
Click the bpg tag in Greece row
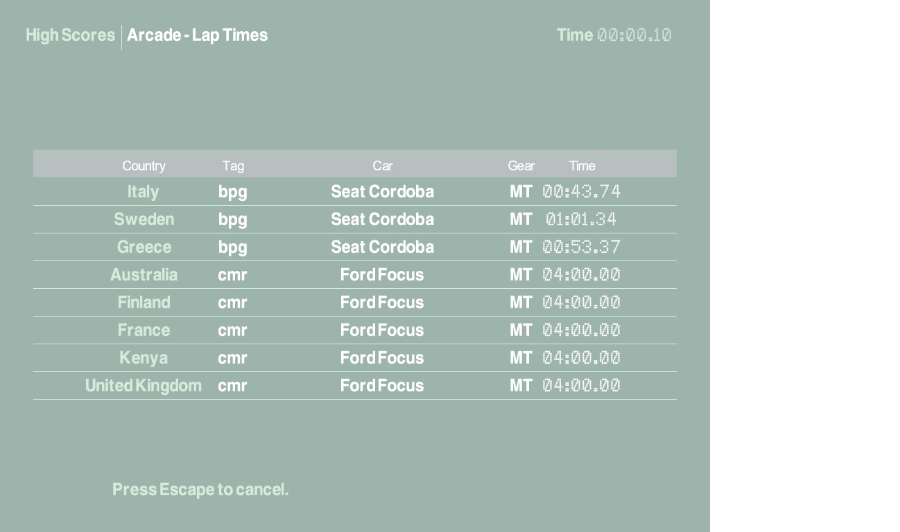coord(232,247)
